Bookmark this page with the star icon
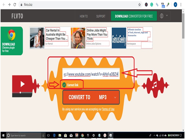 [x=139, y=5]
